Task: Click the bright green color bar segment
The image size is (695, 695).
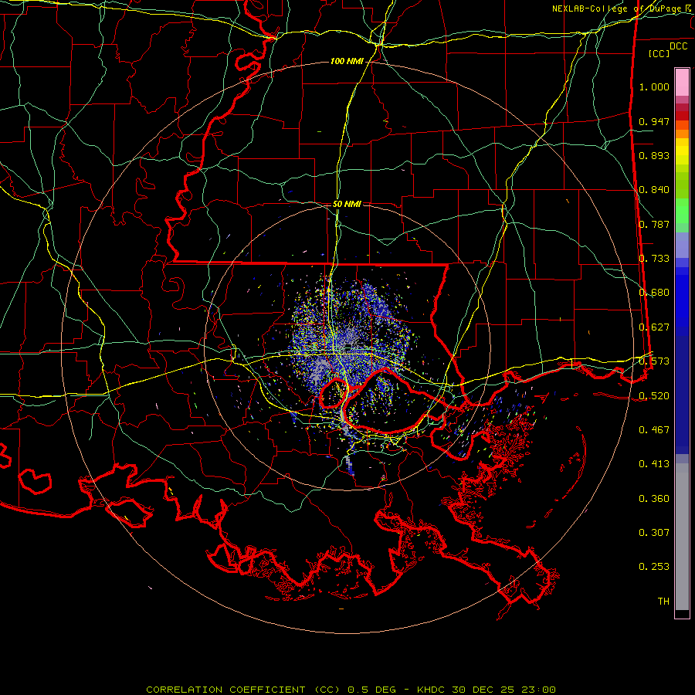Action: [682, 211]
